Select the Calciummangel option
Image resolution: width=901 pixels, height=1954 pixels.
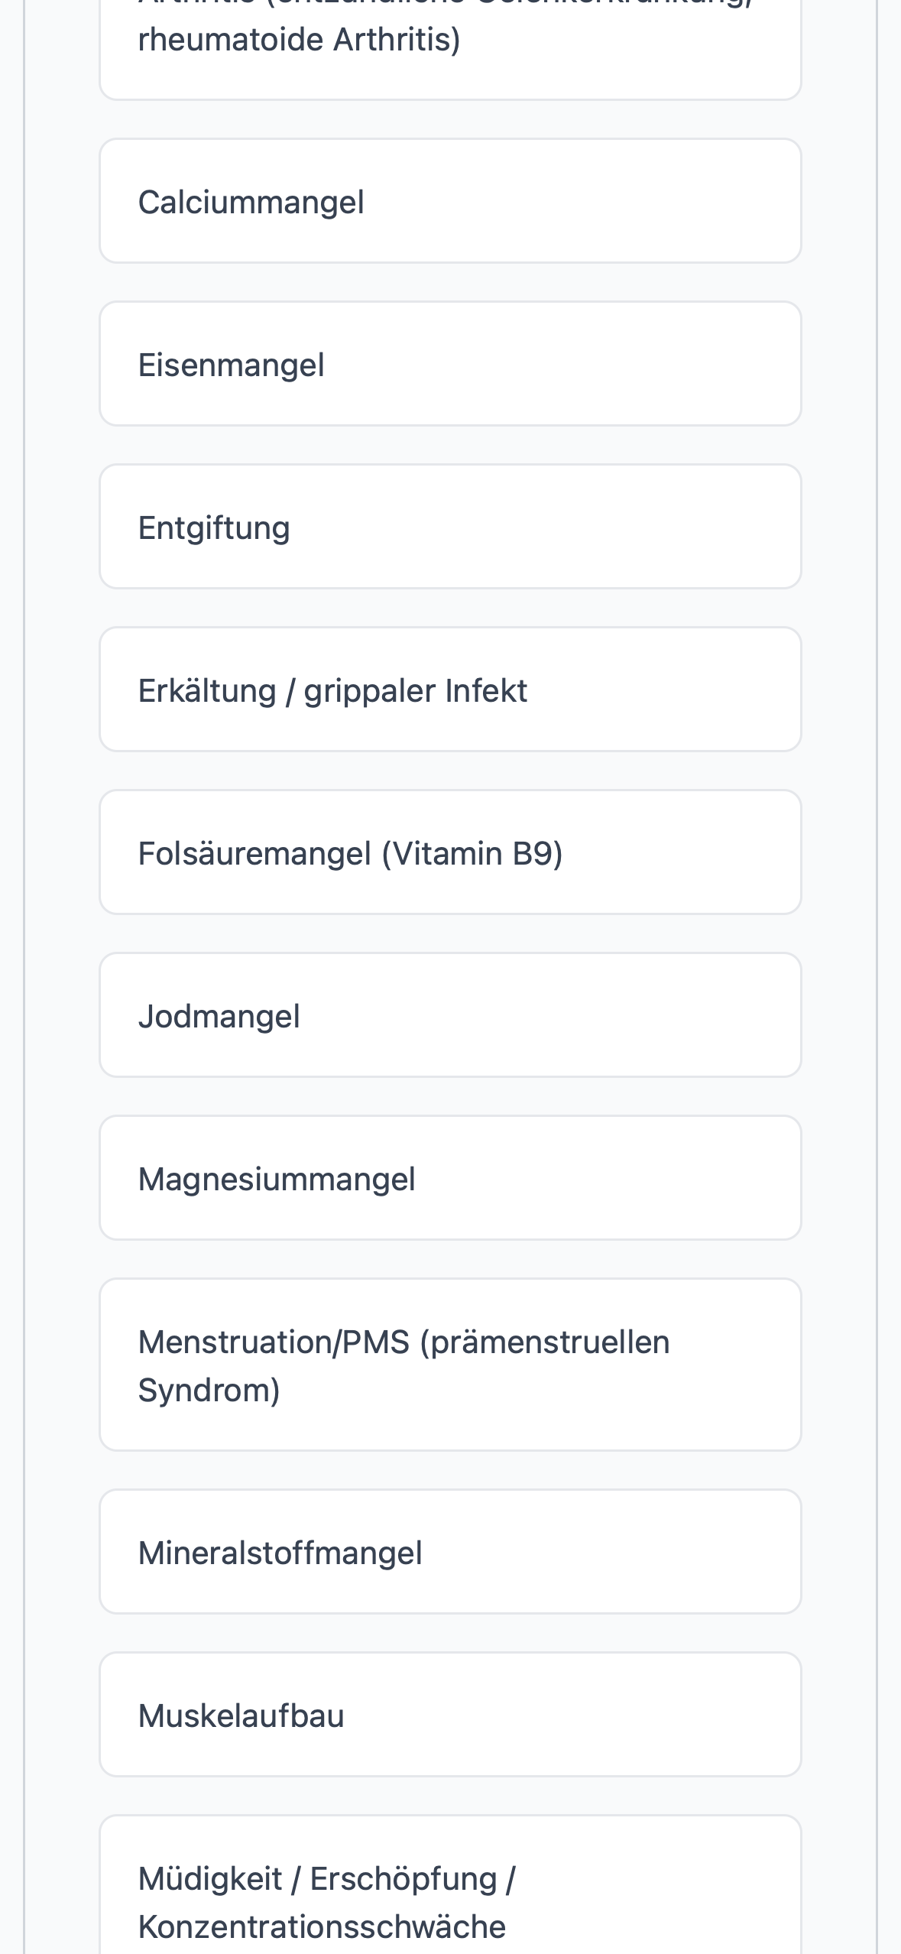point(450,201)
